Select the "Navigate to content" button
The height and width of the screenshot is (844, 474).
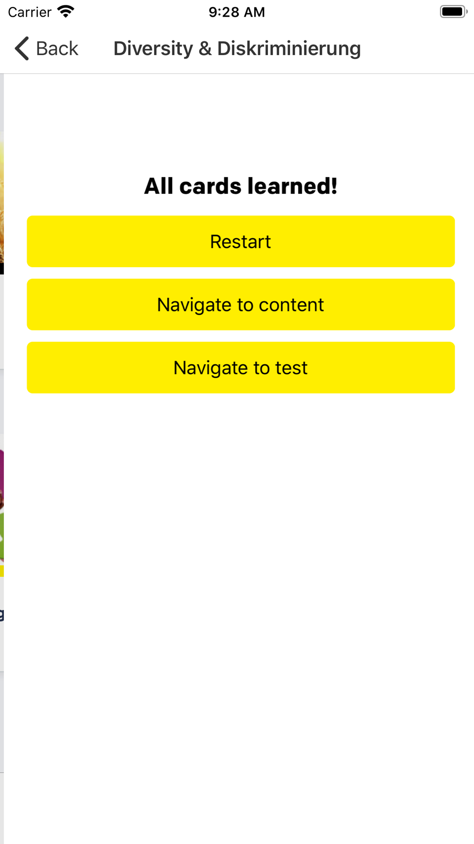(x=241, y=305)
